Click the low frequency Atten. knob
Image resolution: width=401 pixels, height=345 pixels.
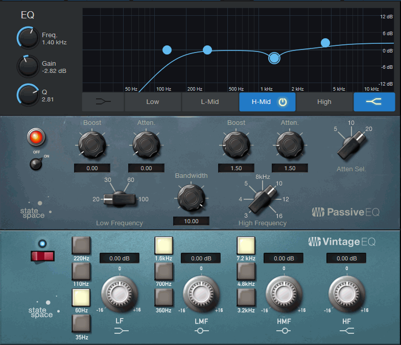point(146,145)
